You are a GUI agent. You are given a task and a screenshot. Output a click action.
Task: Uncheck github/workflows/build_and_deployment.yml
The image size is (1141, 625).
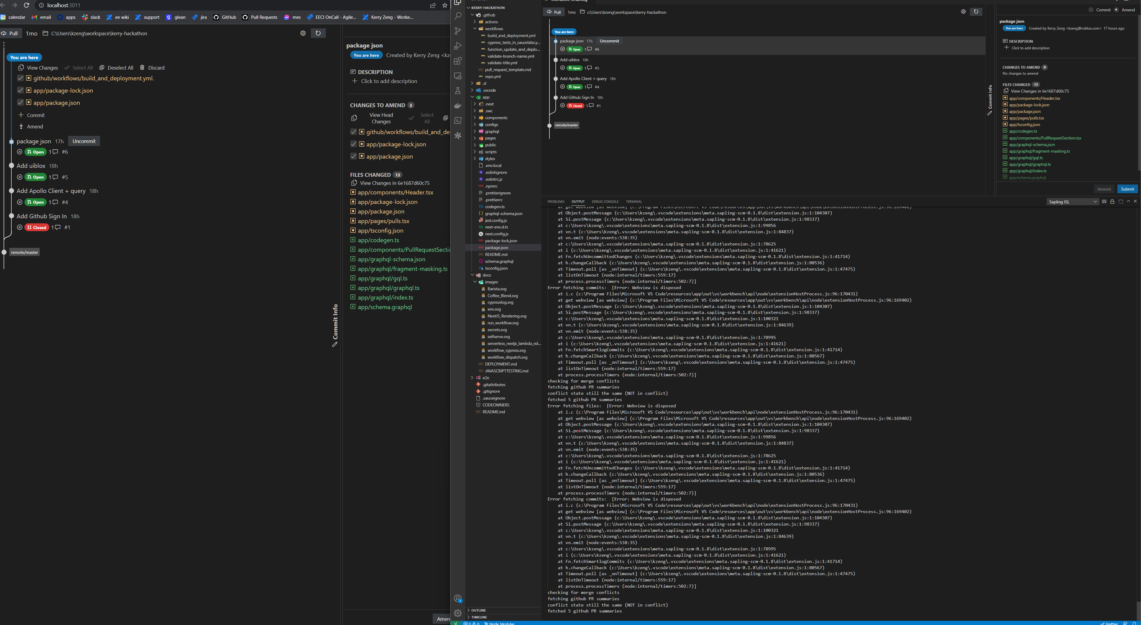click(x=20, y=78)
